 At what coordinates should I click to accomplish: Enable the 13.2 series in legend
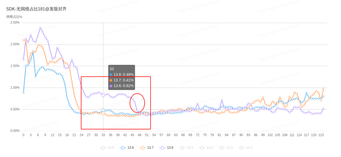pyautogui.click(x=245, y=148)
